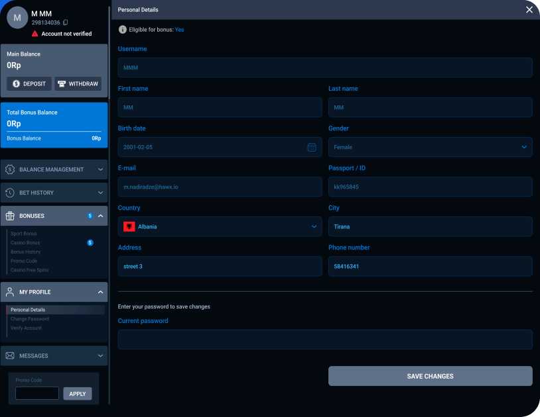This screenshot has height=417, width=540.
Task: Select Casino Free Spins menu item
Action: click(30, 270)
